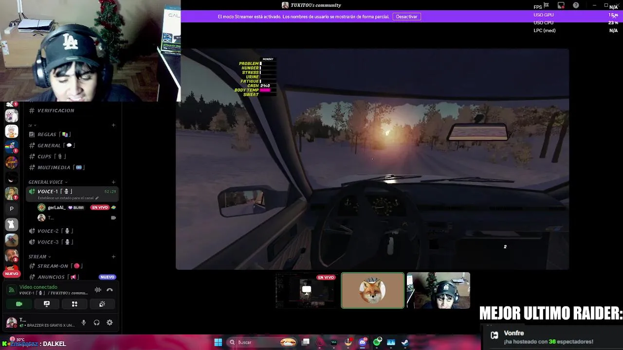This screenshot has width=623, height=350.
Task: Set a channel status for VOICE-1
Action: [x=68, y=198]
